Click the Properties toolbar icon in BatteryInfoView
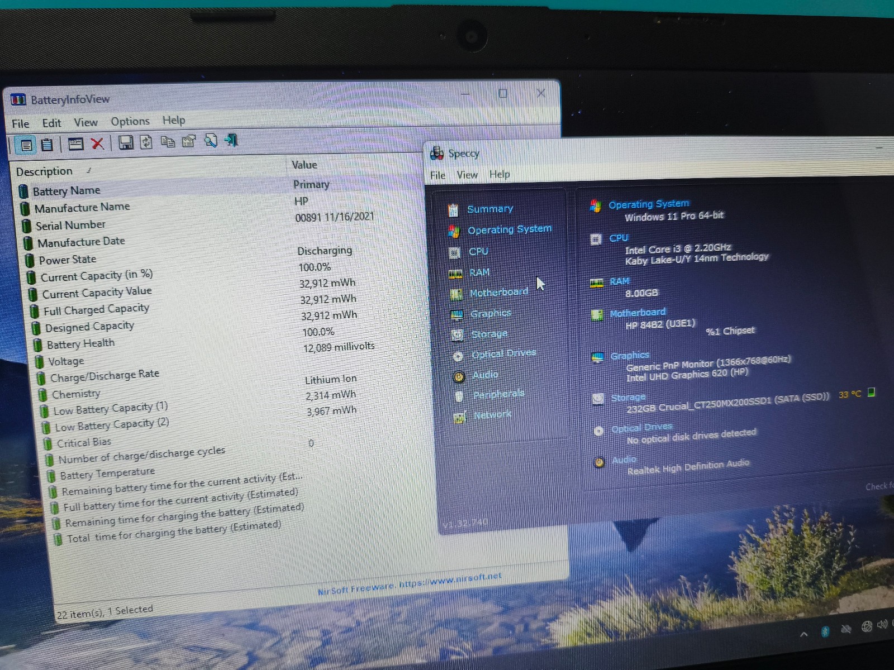 coord(189,141)
